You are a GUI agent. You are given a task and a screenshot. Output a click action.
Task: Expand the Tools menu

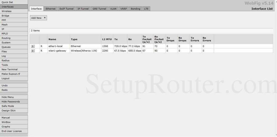point(14,65)
